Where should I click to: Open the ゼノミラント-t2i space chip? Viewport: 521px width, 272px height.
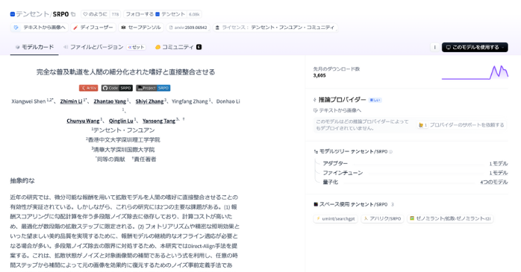tap(450, 218)
